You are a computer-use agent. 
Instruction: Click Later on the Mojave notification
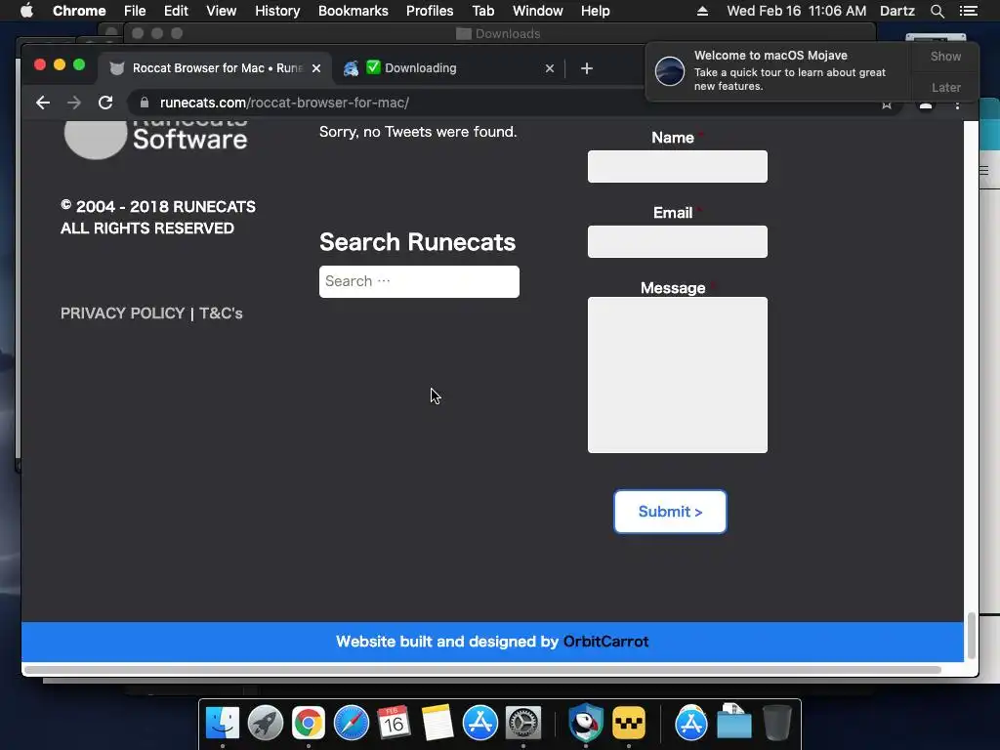945,87
